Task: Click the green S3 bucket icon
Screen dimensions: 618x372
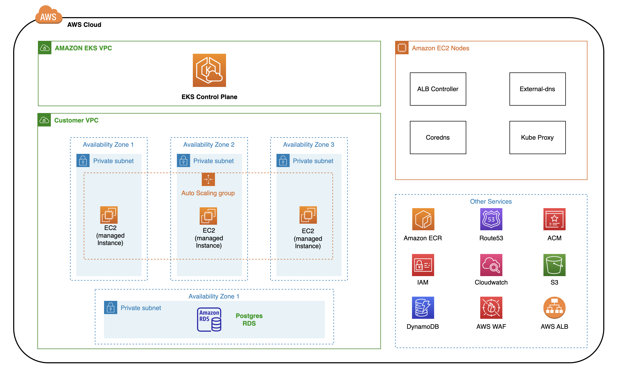Action: [554, 265]
